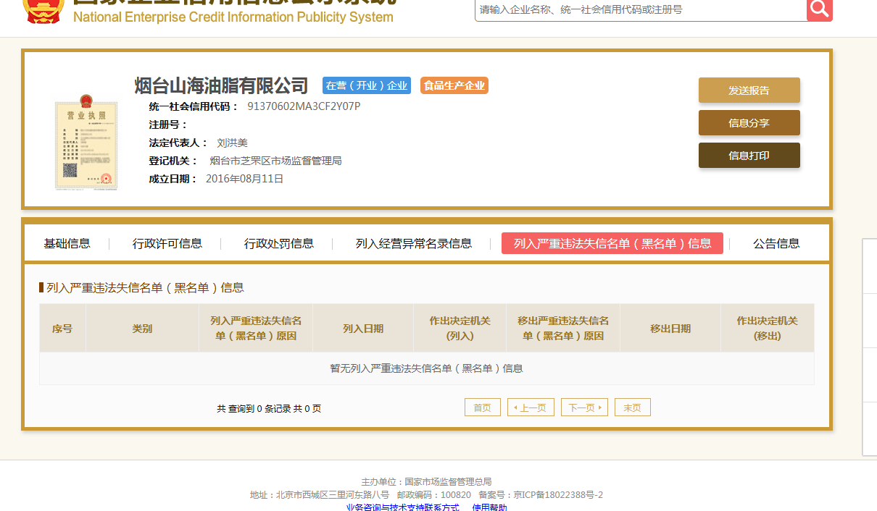Click the 移出严重违法失信名单（黑名单）原因 column header
The height and width of the screenshot is (511, 877).
click(x=563, y=328)
